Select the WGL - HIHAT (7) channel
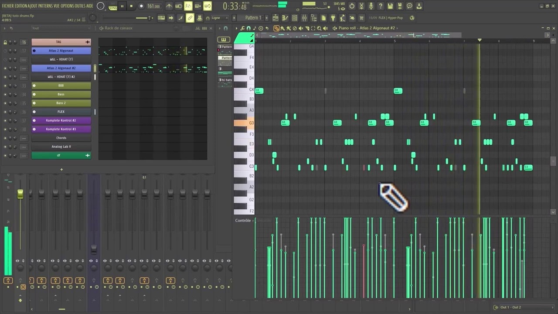Image resolution: width=558 pixels, height=314 pixels. 61,60
